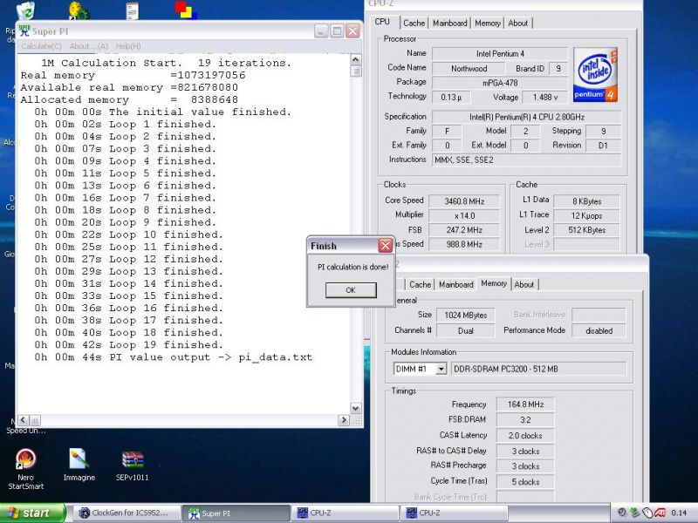Image resolution: width=698 pixels, height=523 pixels.
Task: Click the ATI tray icon
Action: click(660, 513)
